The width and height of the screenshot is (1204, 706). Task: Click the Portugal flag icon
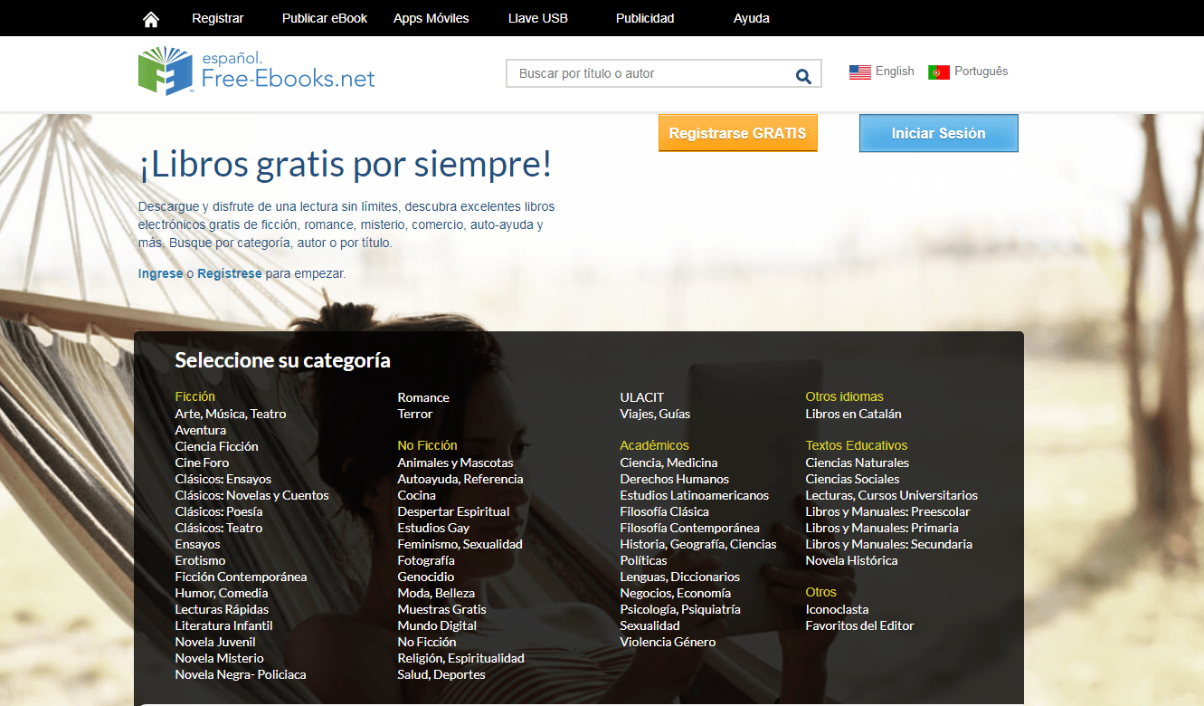pos(938,72)
